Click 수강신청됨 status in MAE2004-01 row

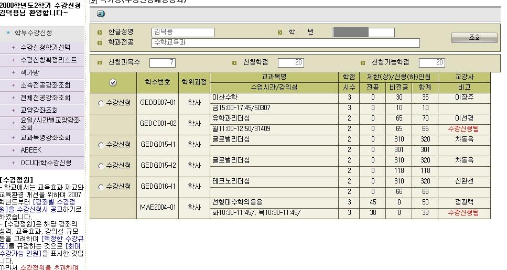pos(463,213)
